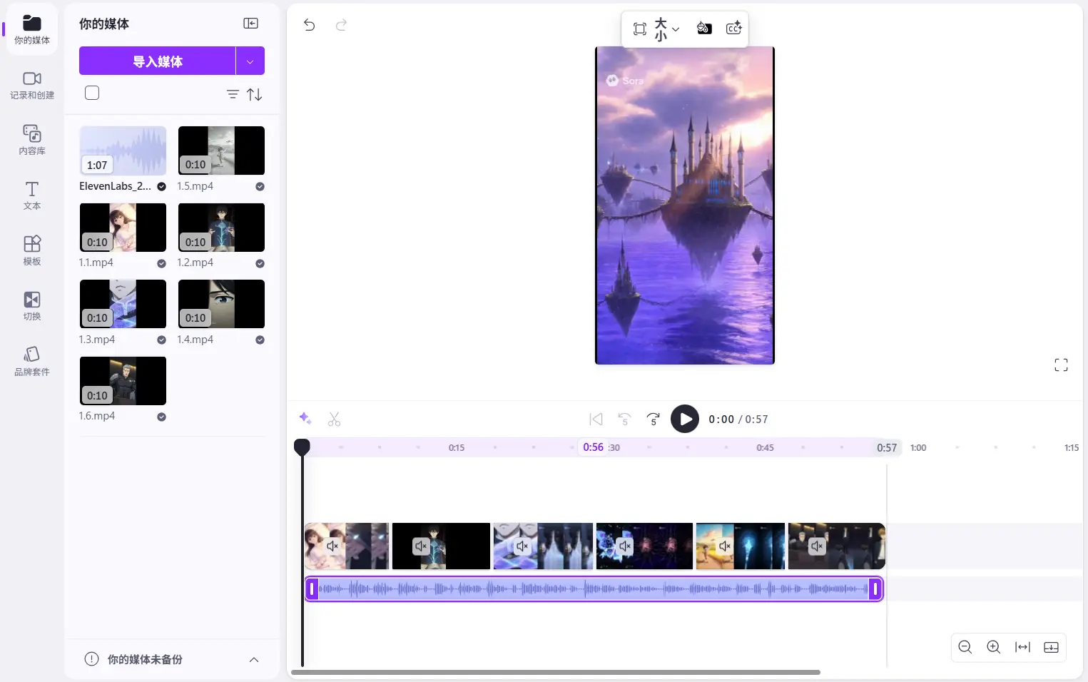This screenshot has height=682, width=1088.
Task: Open the captions CC icon
Action: point(733,29)
